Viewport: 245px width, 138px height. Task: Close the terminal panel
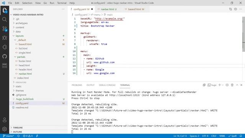click(x=241, y=85)
